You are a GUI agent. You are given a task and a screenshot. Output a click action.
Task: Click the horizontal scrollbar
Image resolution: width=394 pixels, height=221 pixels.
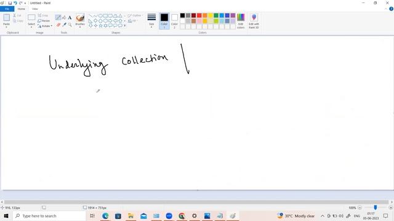click(x=196, y=202)
